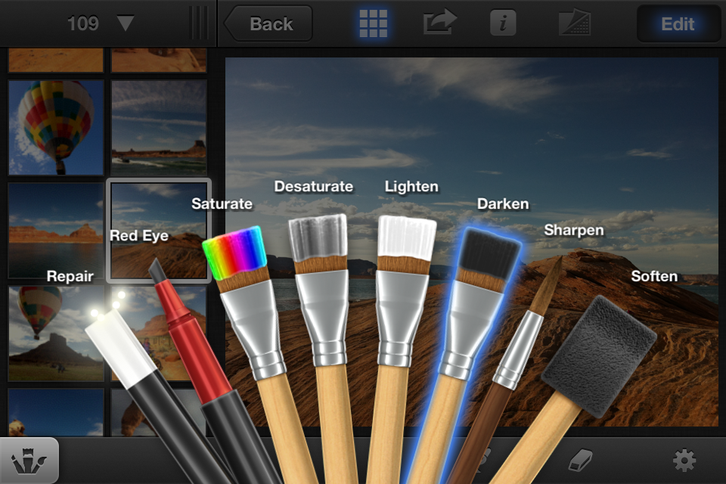Tap the Edit button

click(678, 23)
